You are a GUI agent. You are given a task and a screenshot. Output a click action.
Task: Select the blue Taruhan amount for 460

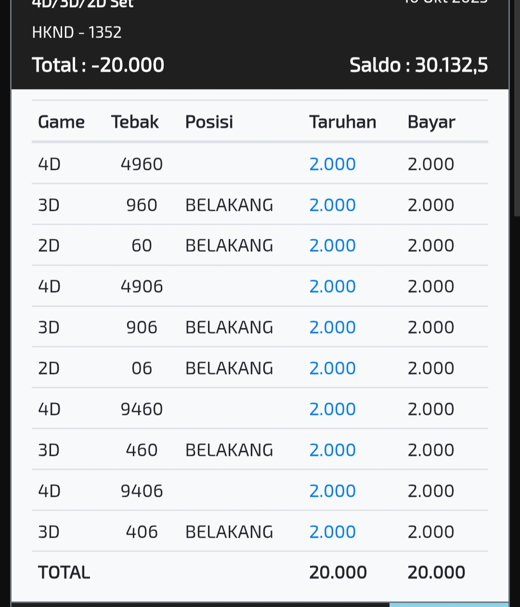click(332, 450)
